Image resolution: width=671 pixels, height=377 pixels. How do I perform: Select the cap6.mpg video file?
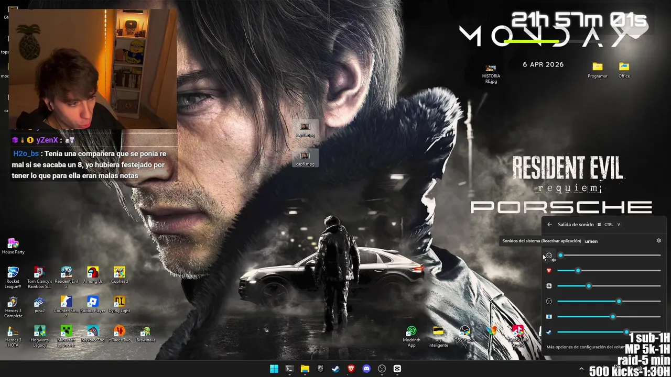click(x=305, y=159)
